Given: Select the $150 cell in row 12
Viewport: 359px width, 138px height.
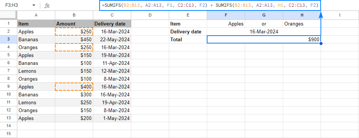Looking at the screenshot, I should (x=74, y=110).
